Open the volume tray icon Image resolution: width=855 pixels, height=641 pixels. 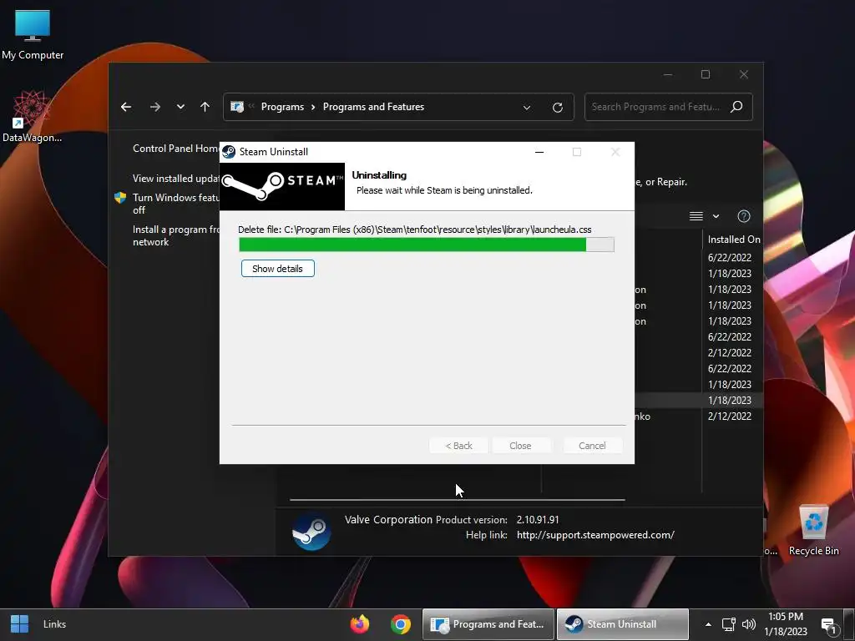(x=749, y=624)
